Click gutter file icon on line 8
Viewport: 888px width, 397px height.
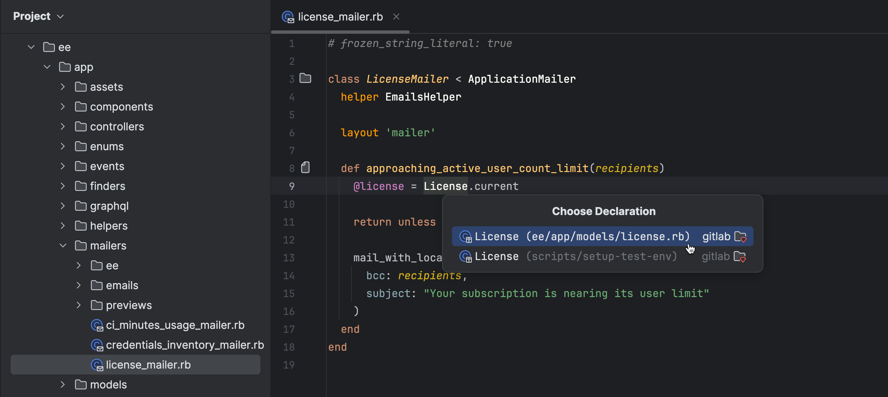pos(305,168)
